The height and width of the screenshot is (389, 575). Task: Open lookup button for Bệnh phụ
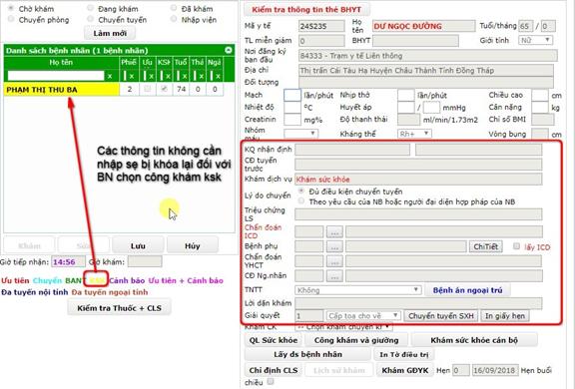pos(334,247)
